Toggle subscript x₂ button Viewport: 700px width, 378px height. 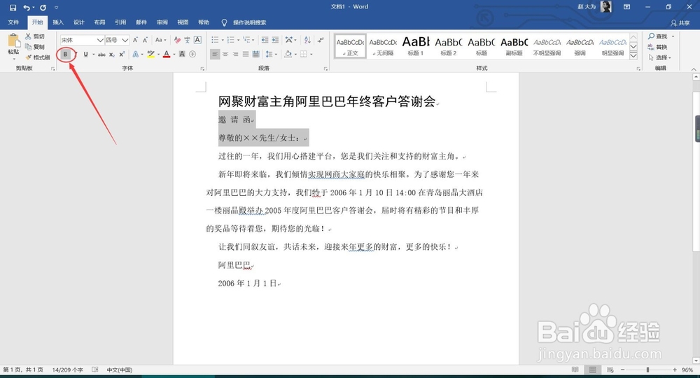click(x=112, y=55)
